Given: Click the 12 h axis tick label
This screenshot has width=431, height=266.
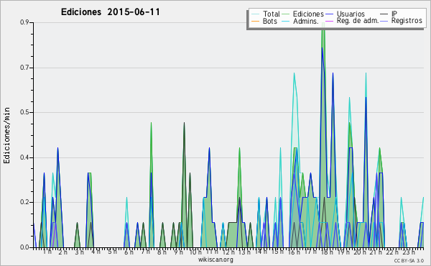Looking at the screenshot, I should point(228,252).
